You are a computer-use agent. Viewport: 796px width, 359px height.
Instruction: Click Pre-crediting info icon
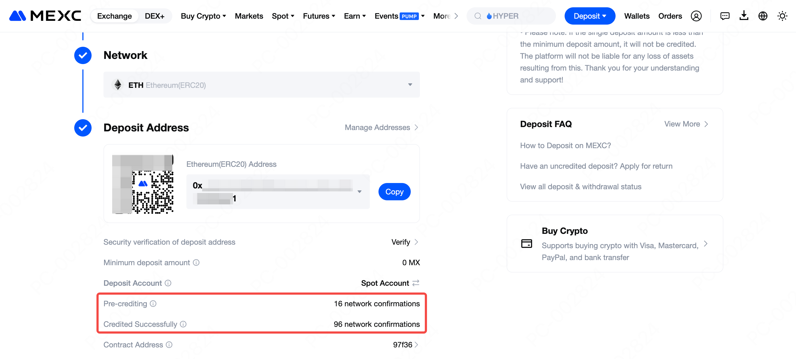pyautogui.click(x=153, y=304)
